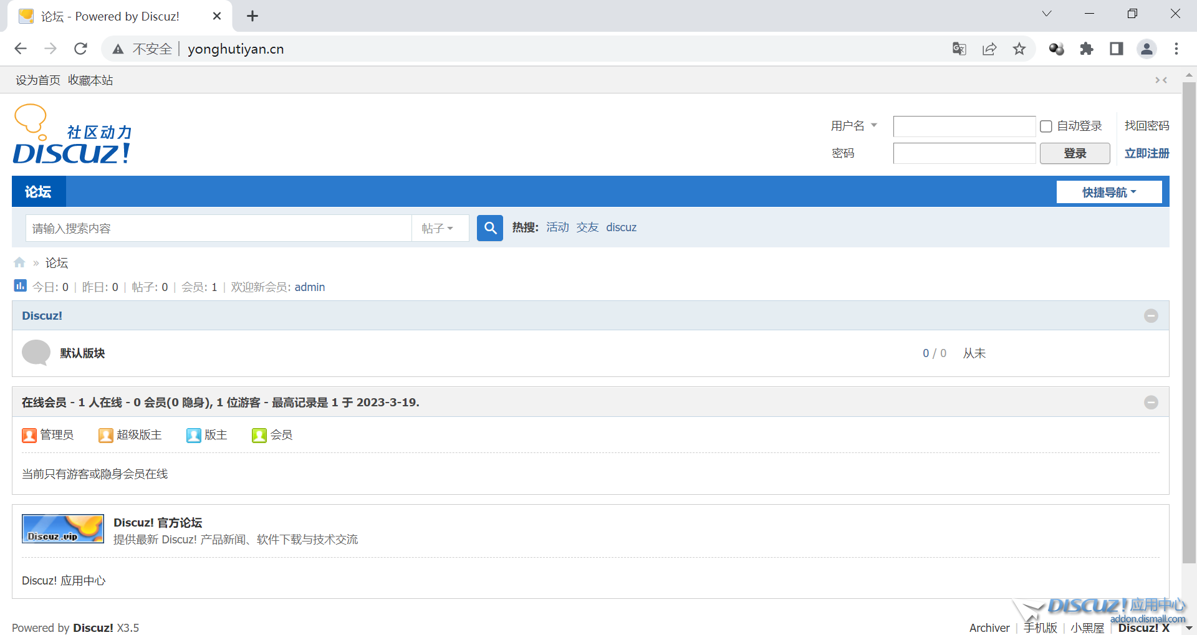This screenshot has height=635, width=1197.
Task: Click the forum statistics chart icon
Action: (x=20, y=286)
